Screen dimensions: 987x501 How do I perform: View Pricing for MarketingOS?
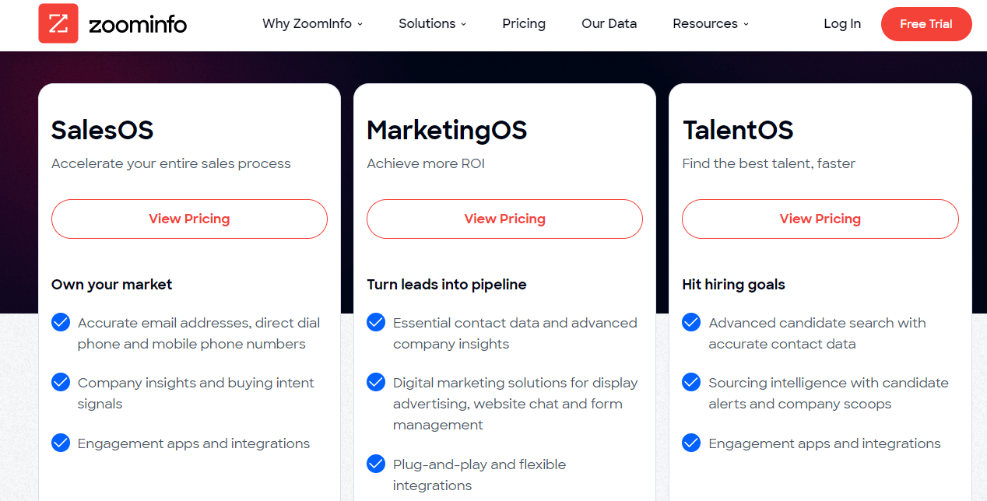504,219
